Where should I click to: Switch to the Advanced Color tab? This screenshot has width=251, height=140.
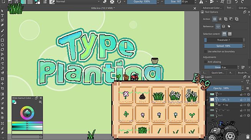(x=212, y=8)
